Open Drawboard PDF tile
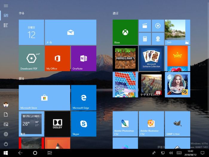 [x=31, y=58]
